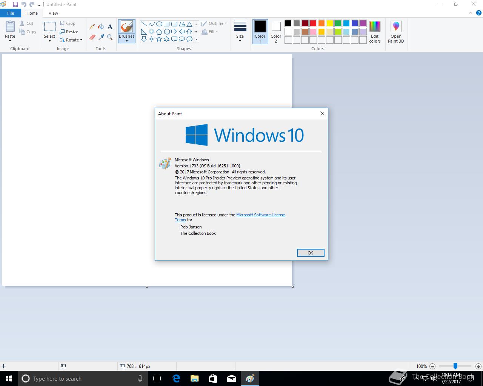
Task: Click the Edit colors button
Action: 375,32
